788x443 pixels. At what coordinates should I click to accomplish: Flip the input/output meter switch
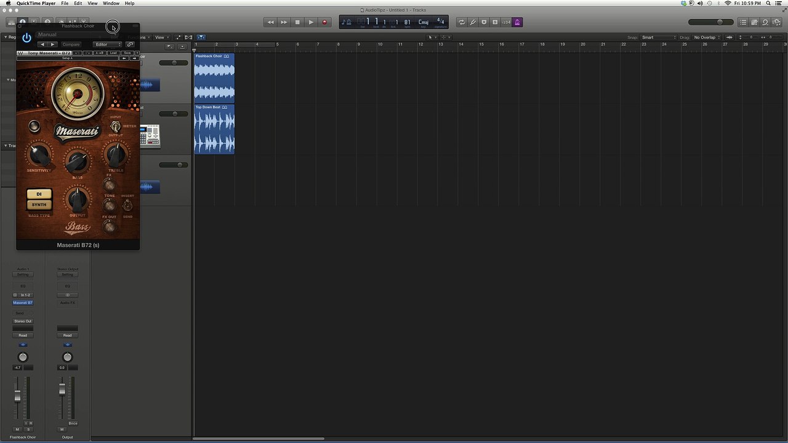click(115, 126)
